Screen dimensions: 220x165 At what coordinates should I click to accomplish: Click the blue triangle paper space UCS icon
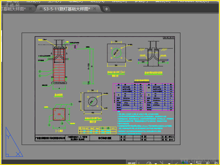pyautogui.click(x=13, y=143)
